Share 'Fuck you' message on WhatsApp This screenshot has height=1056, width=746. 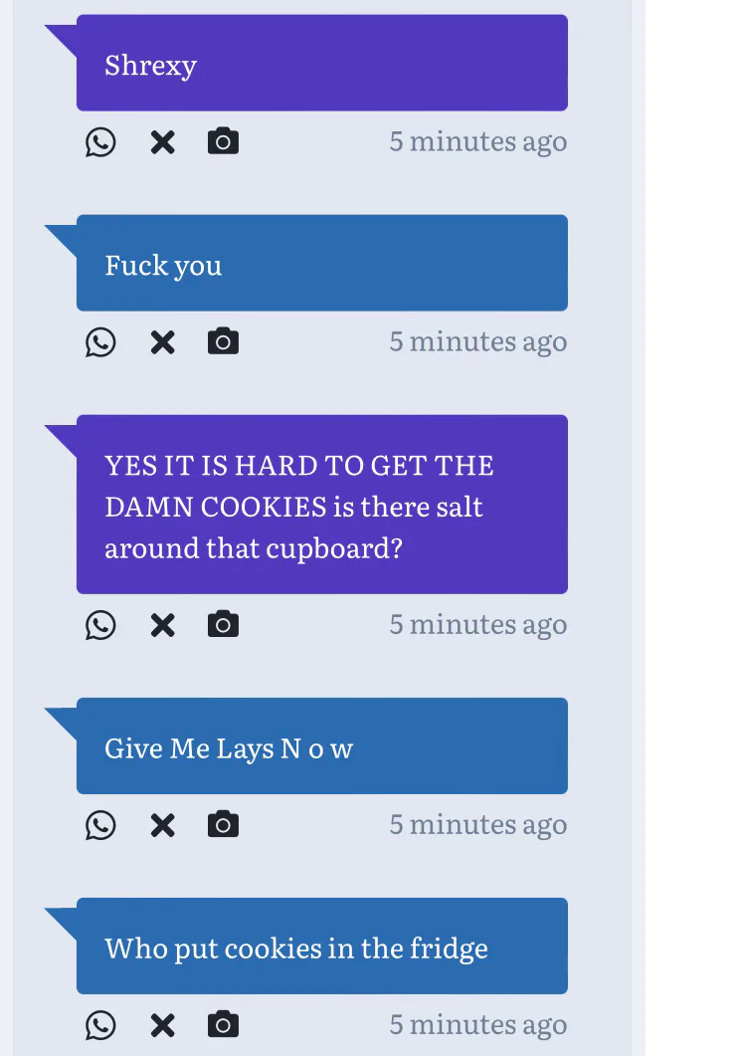(100, 342)
